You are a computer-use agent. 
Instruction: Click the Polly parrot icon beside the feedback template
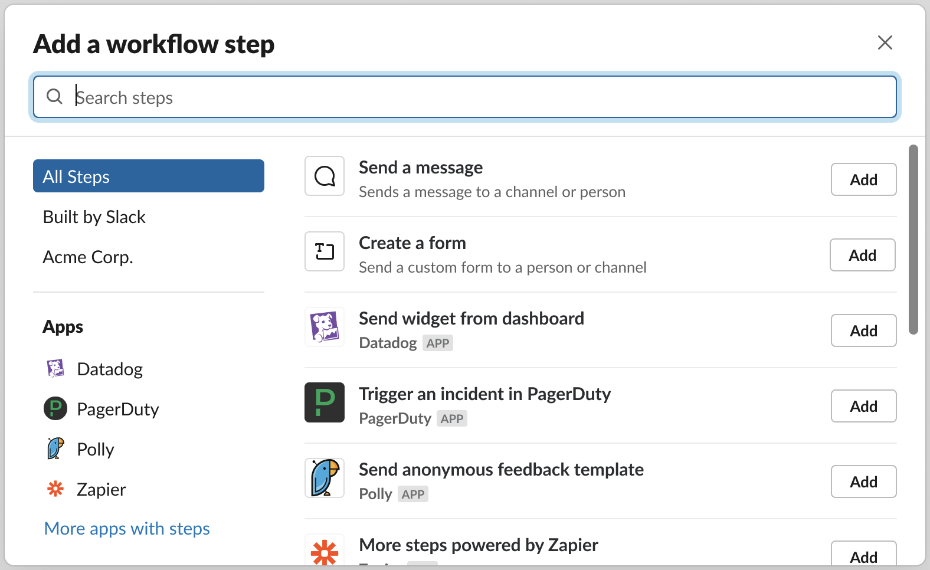point(325,478)
